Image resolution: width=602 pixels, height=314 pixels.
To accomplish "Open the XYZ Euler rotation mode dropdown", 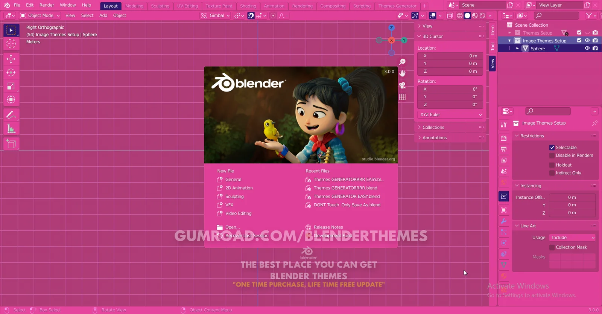I will pos(450,115).
